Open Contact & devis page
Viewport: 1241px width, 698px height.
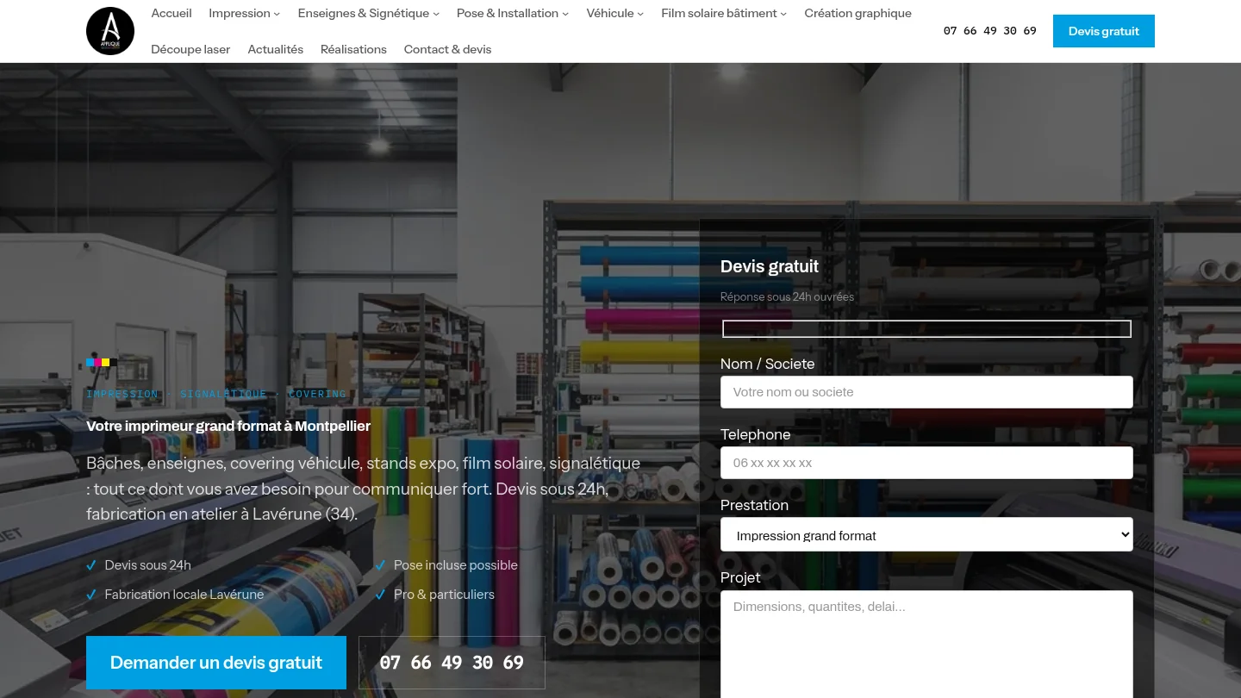[x=447, y=49]
